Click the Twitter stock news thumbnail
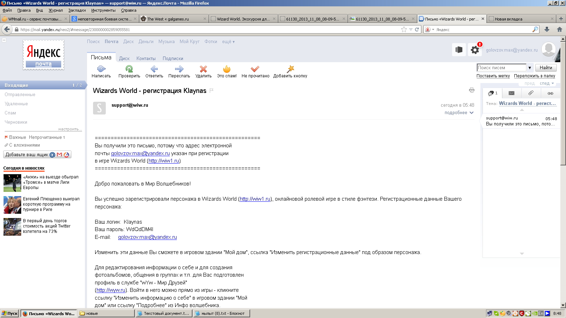This screenshot has width=566, height=318. pyautogui.click(x=12, y=227)
